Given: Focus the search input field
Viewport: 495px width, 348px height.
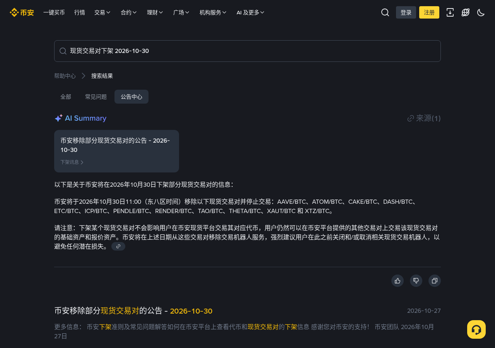Looking at the screenshot, I should pyautogui.click(x=247, y=51).
